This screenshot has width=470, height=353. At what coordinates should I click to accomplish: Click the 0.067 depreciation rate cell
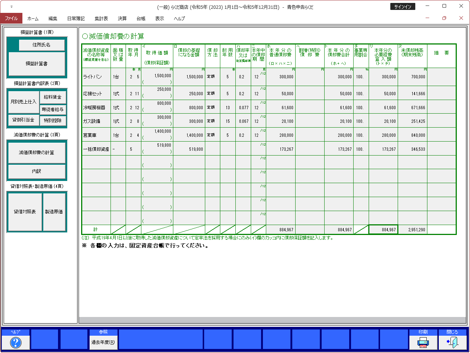point(243,121)
